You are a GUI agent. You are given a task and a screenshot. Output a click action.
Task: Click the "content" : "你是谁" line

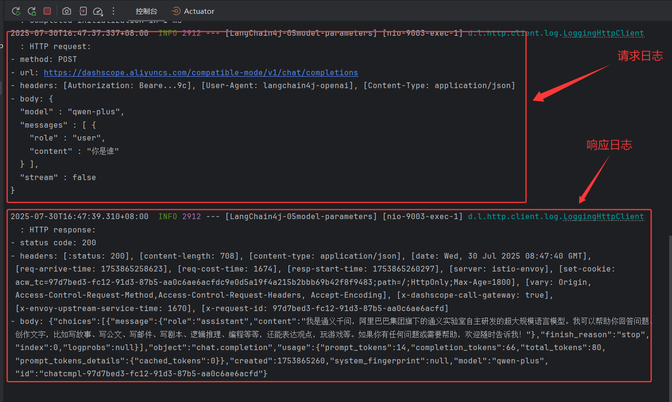pos(74,151)
